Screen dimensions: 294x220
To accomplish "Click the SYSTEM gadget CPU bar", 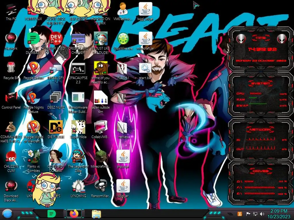I will pos(255,94).
